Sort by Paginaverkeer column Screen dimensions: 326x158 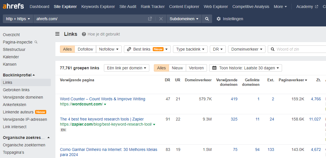293,80
